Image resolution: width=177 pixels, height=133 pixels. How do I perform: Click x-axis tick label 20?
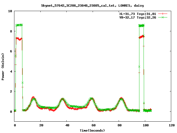(41, 125)
